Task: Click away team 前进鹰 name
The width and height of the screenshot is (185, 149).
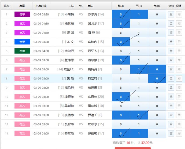Action: [x=93, y=88]
